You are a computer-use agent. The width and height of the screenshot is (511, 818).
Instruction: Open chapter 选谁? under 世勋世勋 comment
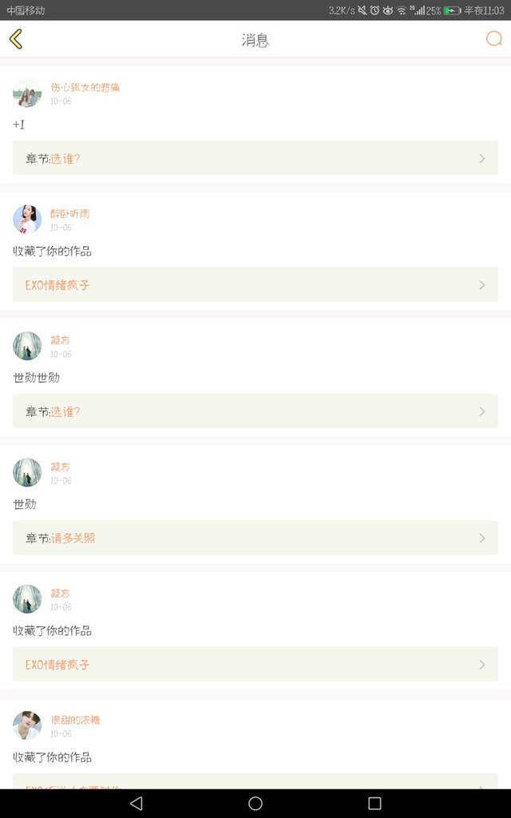pyautogui.click(x=255, y=411)
